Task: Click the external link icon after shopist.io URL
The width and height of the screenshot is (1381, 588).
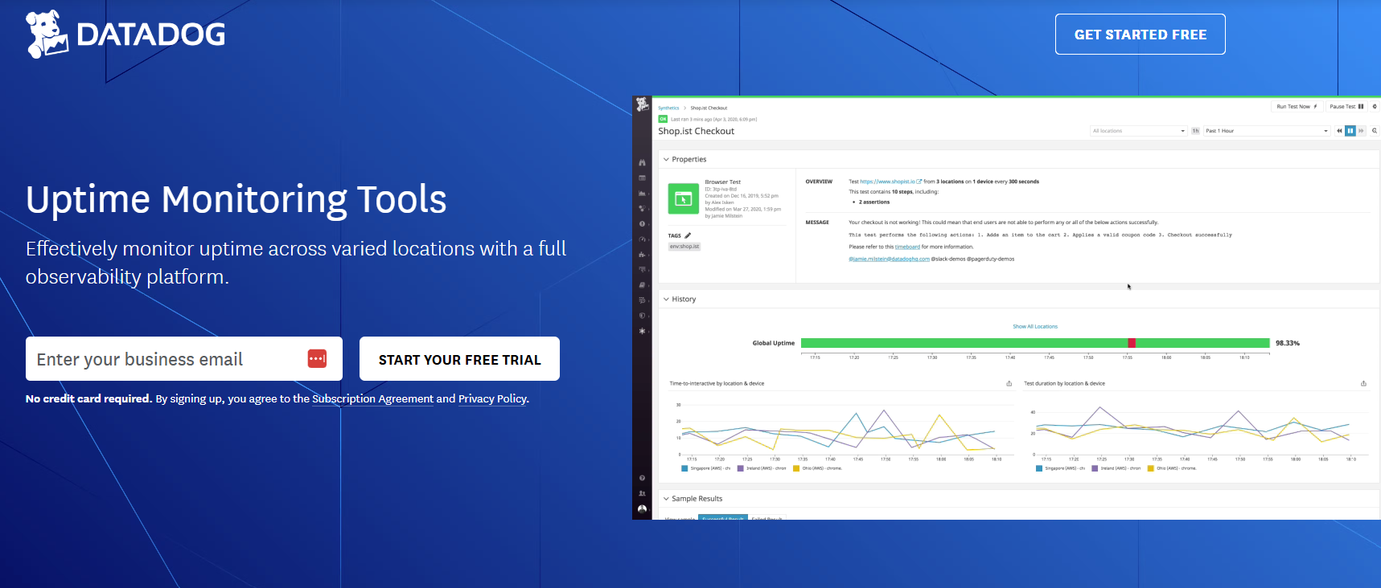Action: coord(919,182)
